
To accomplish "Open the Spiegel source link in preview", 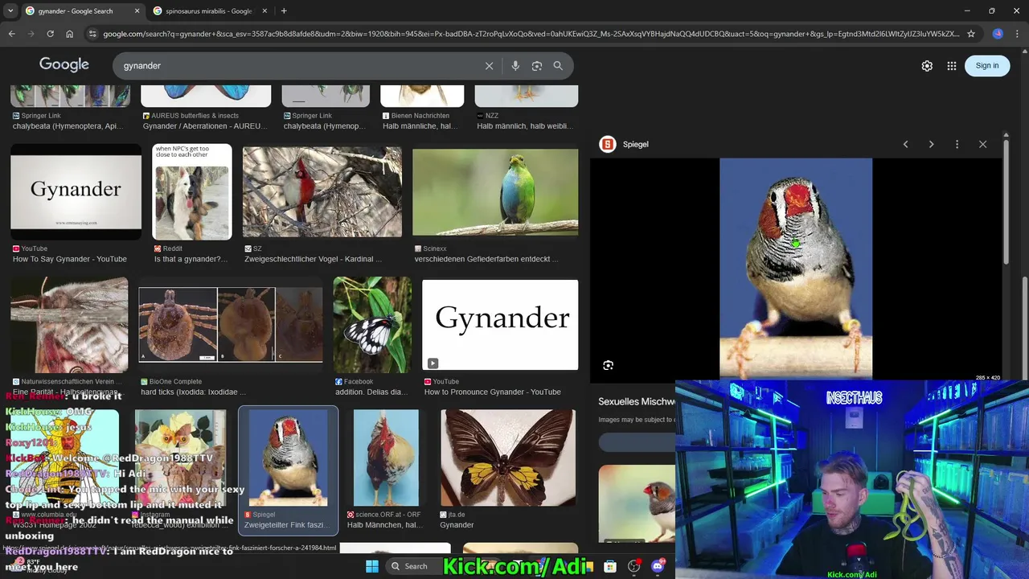I will point(625,144).
